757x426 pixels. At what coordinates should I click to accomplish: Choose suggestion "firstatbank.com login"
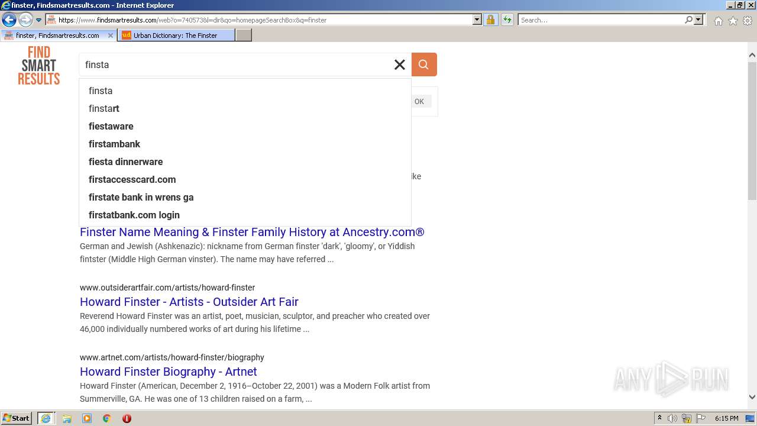245,215
